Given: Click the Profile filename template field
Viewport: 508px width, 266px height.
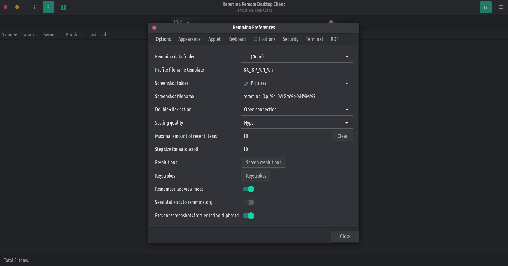Looking at the screenshot, I should [297, 70].
